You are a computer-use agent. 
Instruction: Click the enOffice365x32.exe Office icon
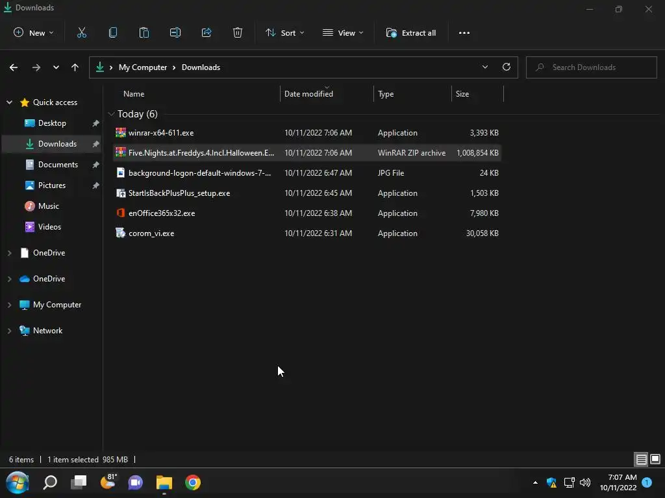120,213
